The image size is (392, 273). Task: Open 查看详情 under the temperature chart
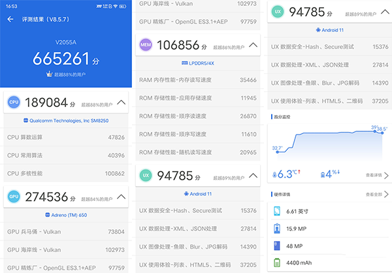coord(374,175)
